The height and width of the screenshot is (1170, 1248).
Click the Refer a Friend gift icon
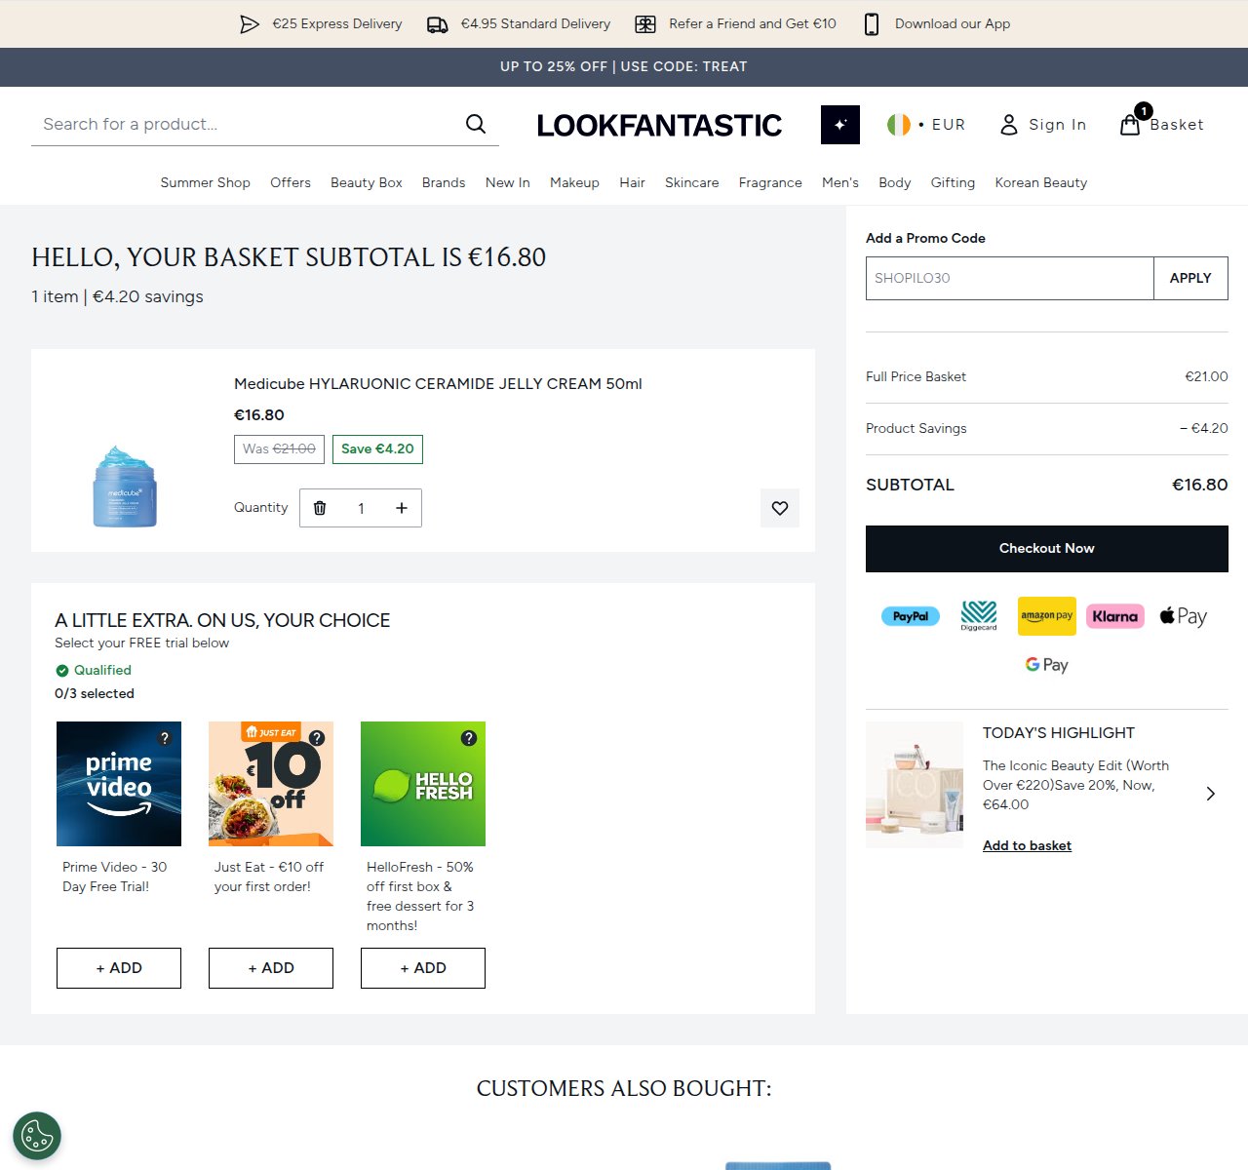[645, 24]
